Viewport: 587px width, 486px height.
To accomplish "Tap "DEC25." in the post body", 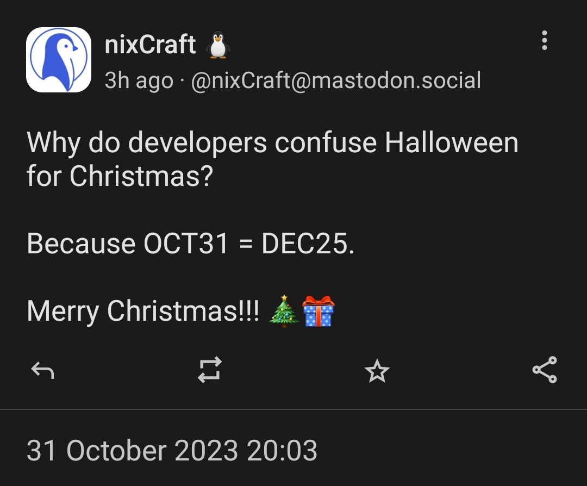I will click(308, 244).
